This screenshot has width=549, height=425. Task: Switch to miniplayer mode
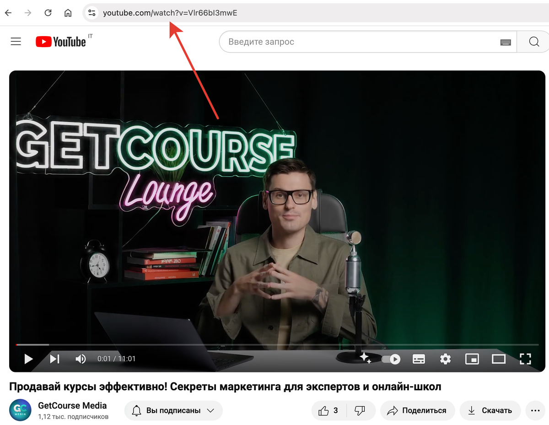click(472, 359)
